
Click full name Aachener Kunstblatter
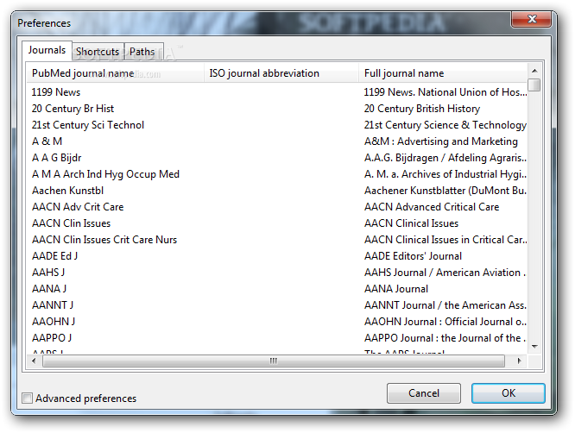click(x=445, y=191)
